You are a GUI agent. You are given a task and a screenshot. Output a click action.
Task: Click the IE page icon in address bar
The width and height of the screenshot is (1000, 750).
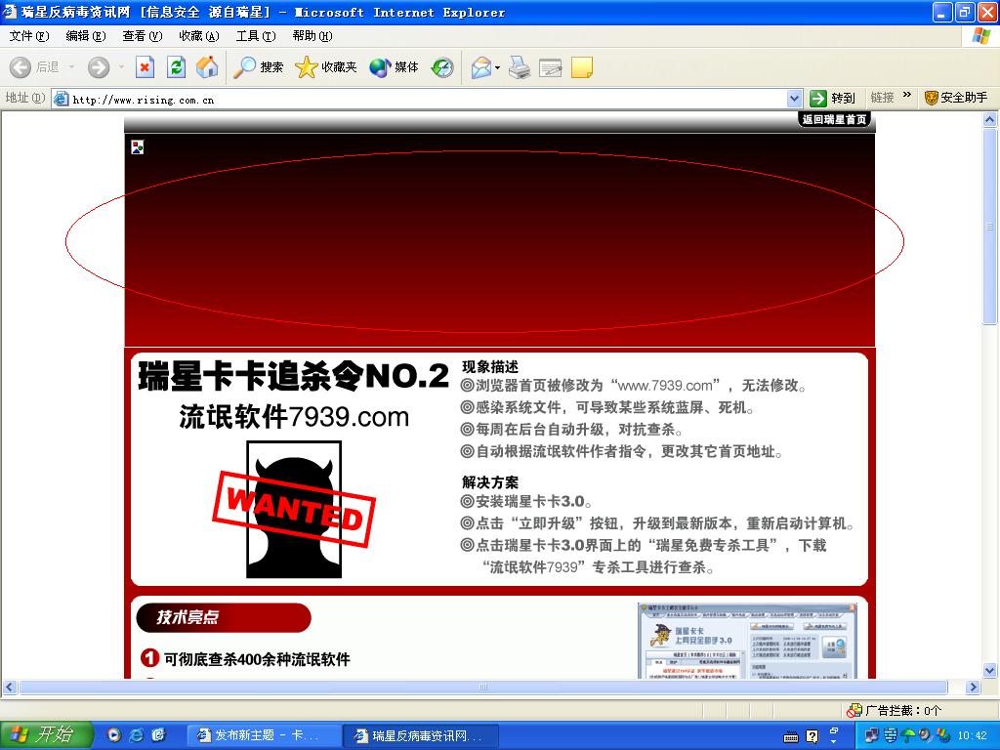pyautogui.click(x=62, y=99)
